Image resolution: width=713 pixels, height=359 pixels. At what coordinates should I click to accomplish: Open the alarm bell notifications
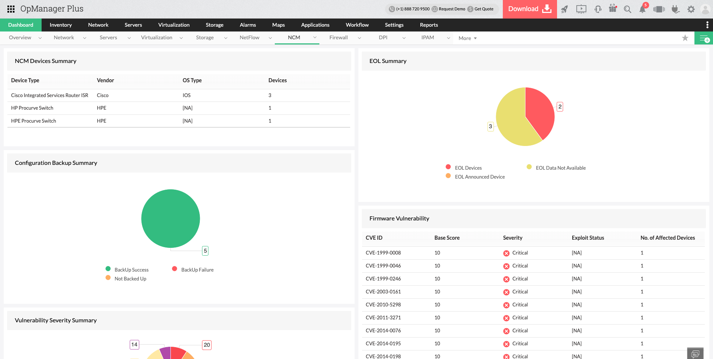pyautogui.click(x=642, y=9)
